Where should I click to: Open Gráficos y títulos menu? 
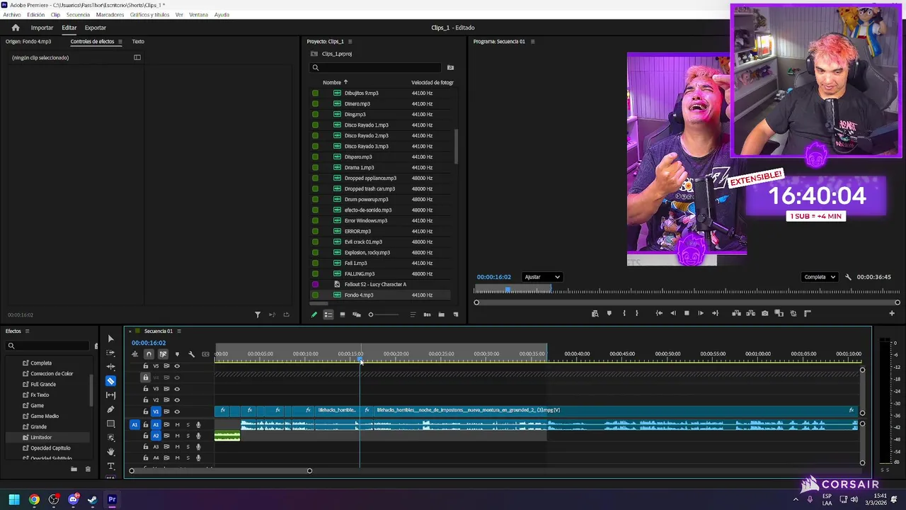pyautogui.click(x=149, y=15)
